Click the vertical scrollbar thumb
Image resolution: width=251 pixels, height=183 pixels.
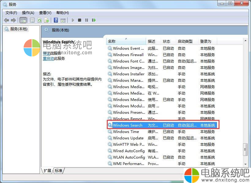pos(245,149)
